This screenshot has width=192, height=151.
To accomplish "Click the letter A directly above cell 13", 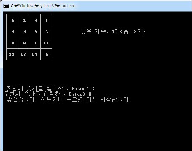I will click(24, 43).
